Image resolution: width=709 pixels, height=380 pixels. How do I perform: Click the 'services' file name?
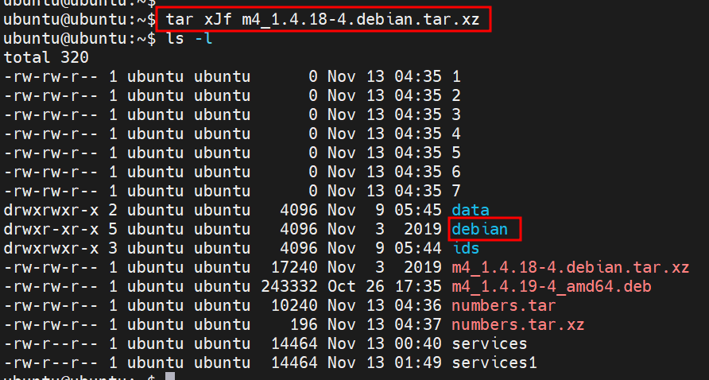click(490, 343)
